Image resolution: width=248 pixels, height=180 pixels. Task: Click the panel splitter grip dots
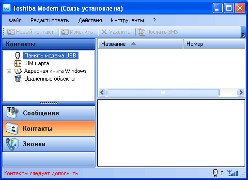click(x=48, y=103)
